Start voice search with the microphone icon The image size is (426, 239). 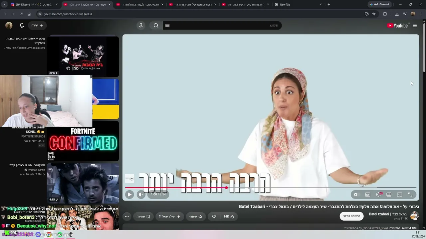click(x=141, y=26)
